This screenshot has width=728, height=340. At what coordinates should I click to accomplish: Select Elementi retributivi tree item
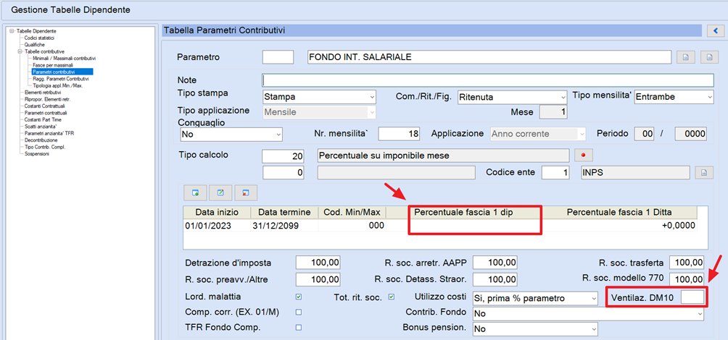pos(42,93)
